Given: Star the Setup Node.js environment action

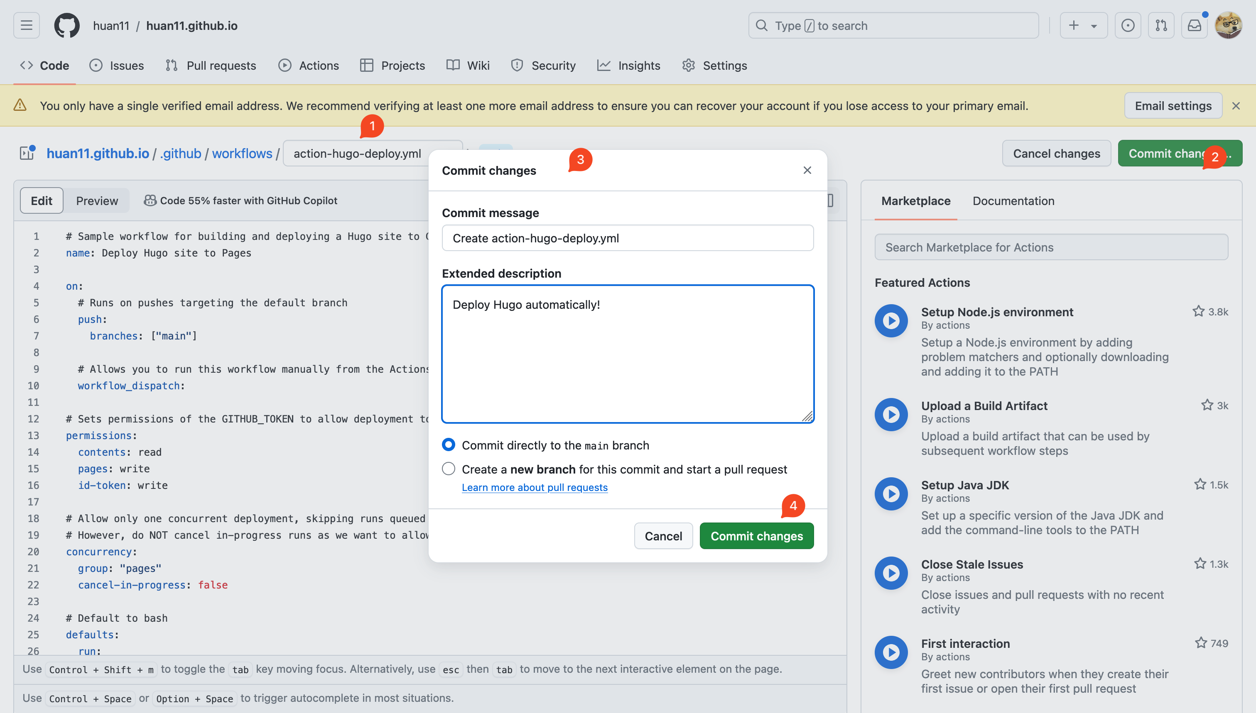Looking at the screenshot, I should [x=1198, y=311].
